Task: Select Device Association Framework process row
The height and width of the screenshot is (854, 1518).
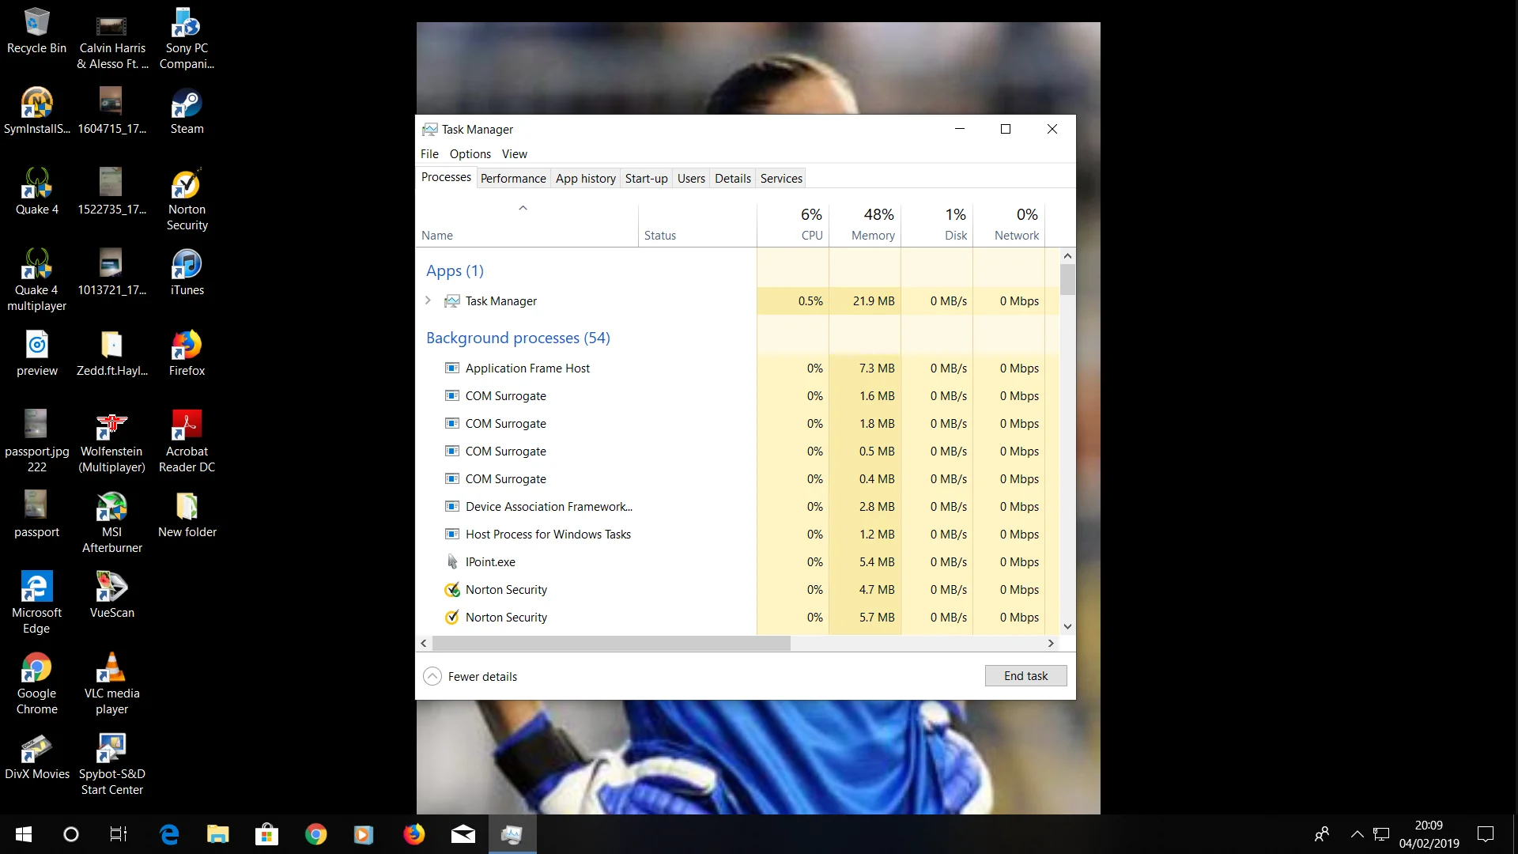Action: click(738, 507)
